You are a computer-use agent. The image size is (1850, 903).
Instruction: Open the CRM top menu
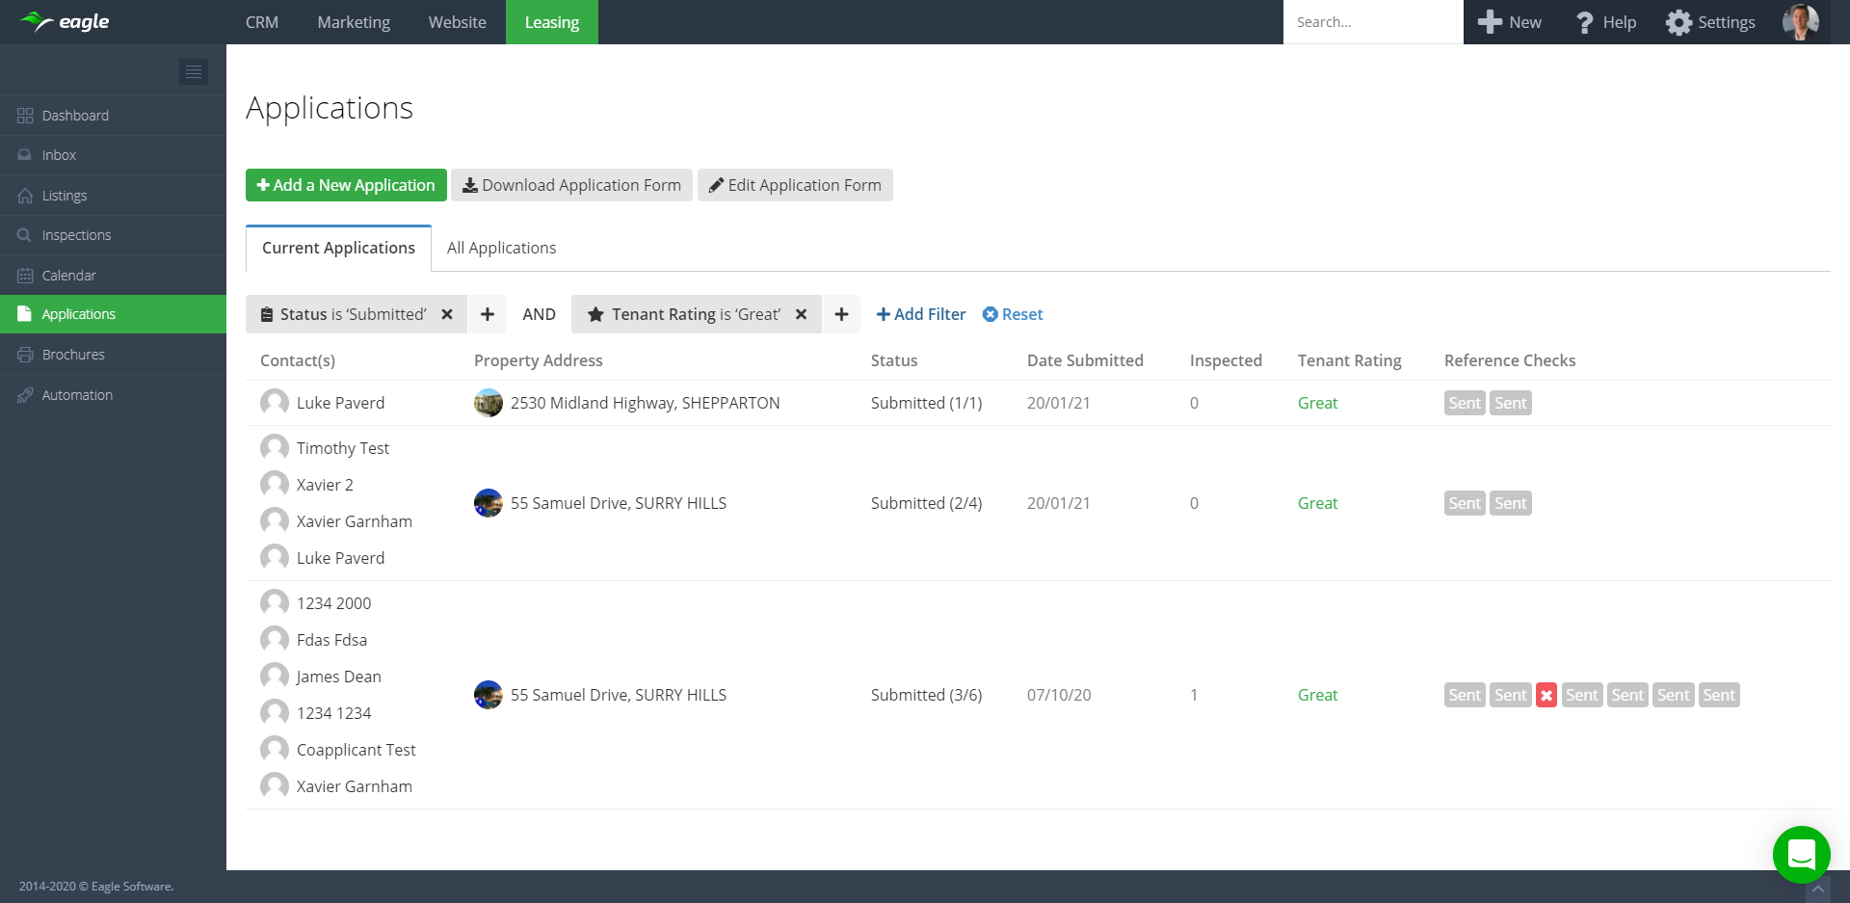pyautogui.click(x=261, y=22)
